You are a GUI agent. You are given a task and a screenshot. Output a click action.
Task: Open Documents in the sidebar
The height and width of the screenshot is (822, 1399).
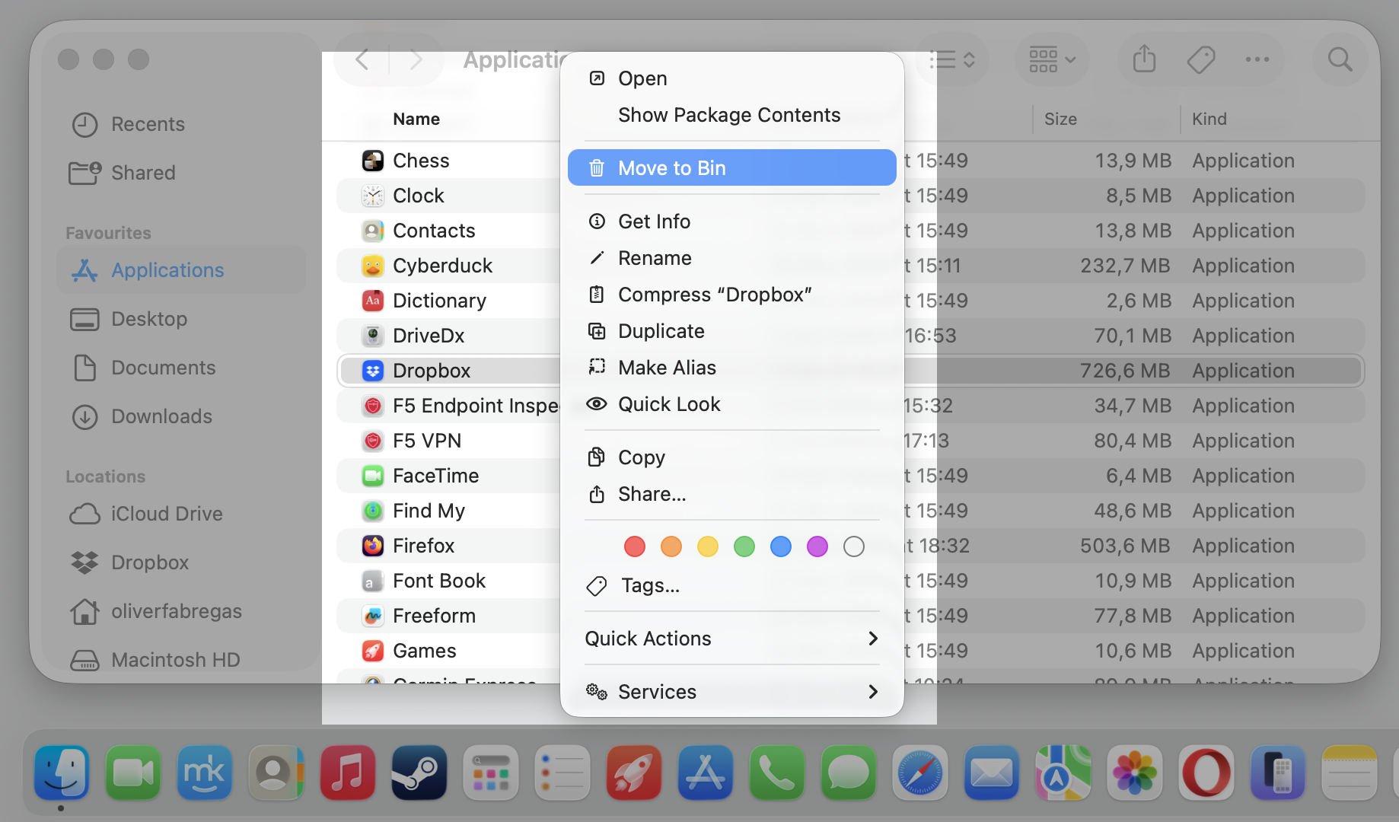coord(181,368)
